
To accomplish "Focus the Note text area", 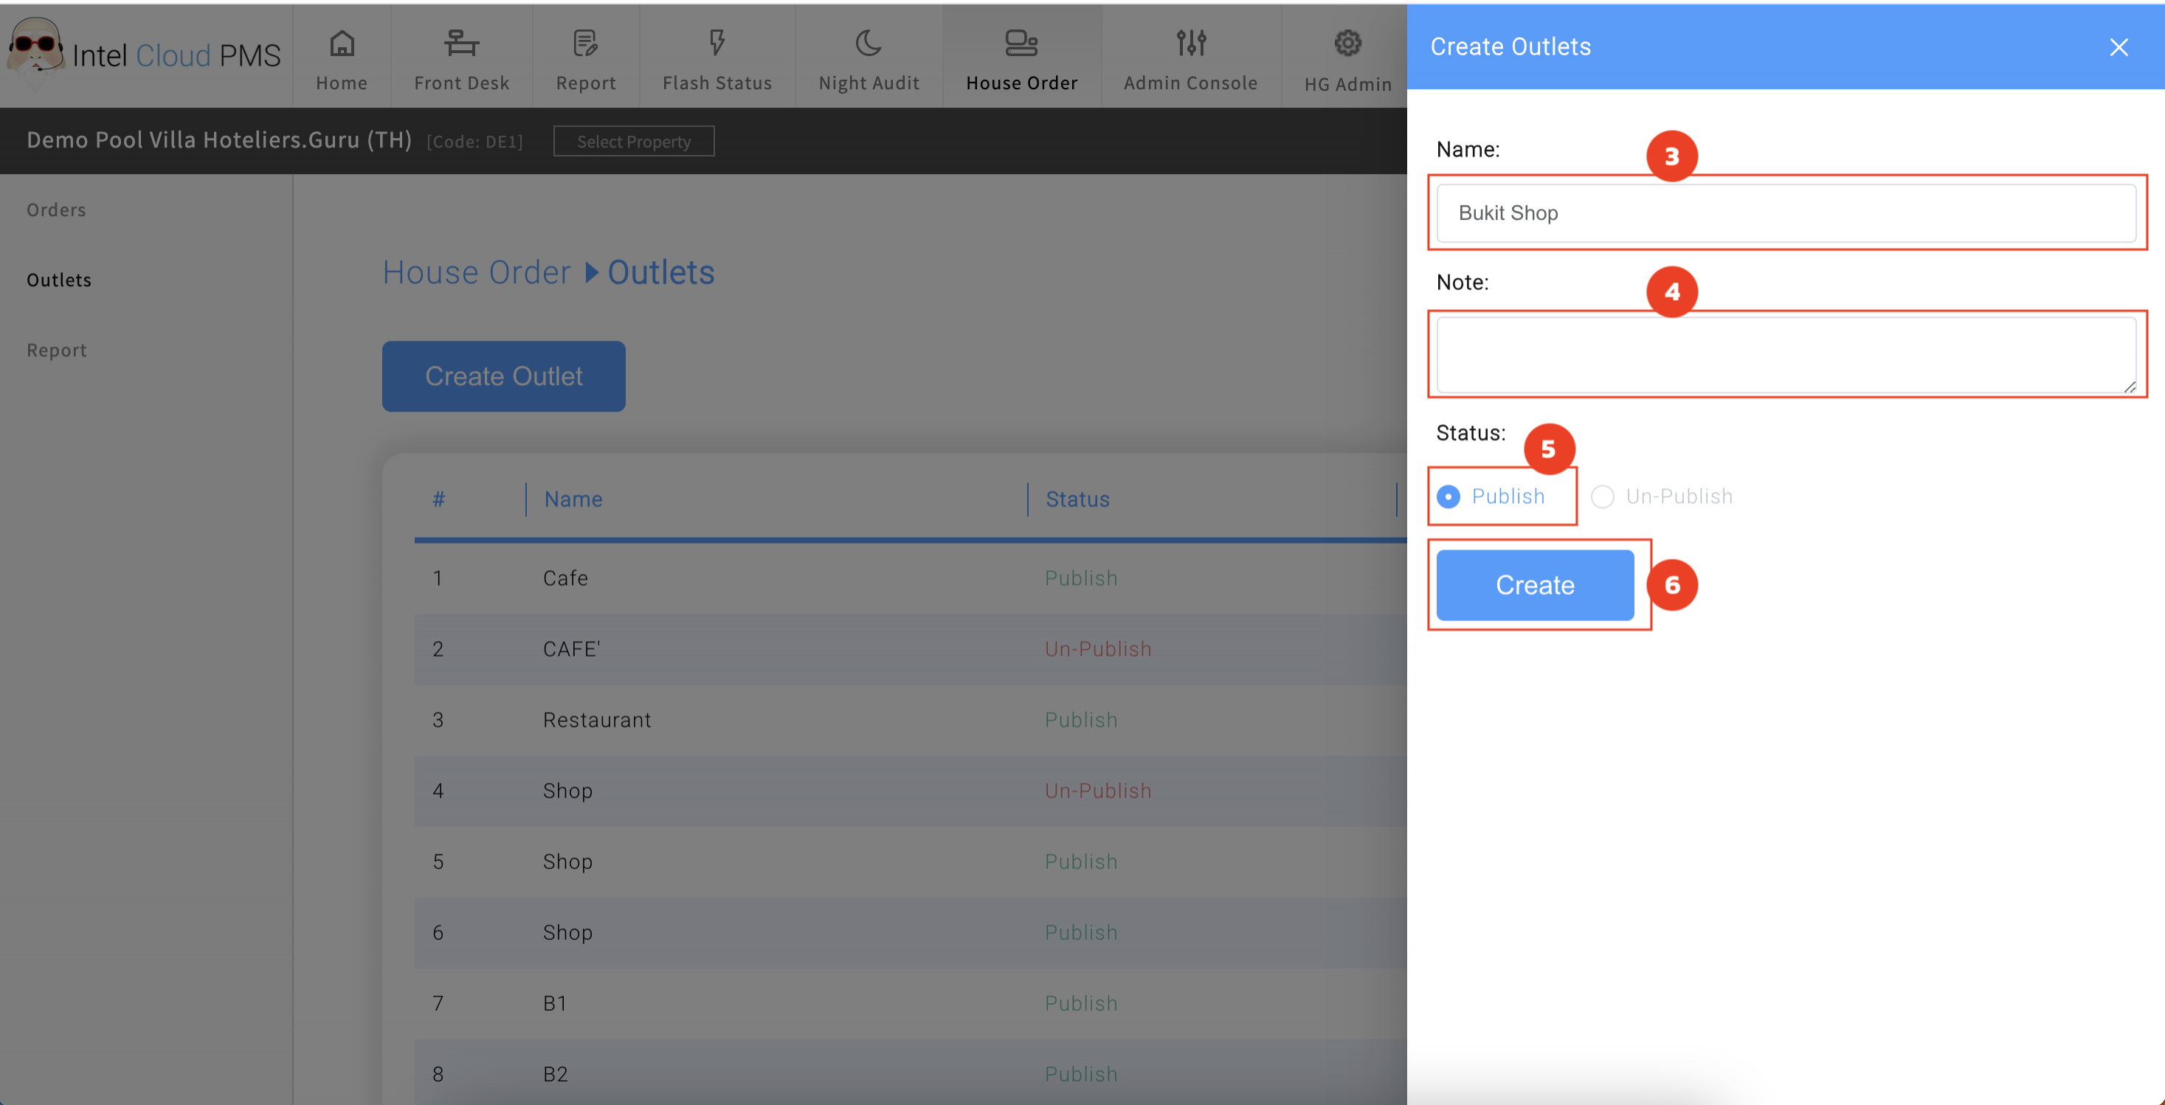I will 1786,354.
